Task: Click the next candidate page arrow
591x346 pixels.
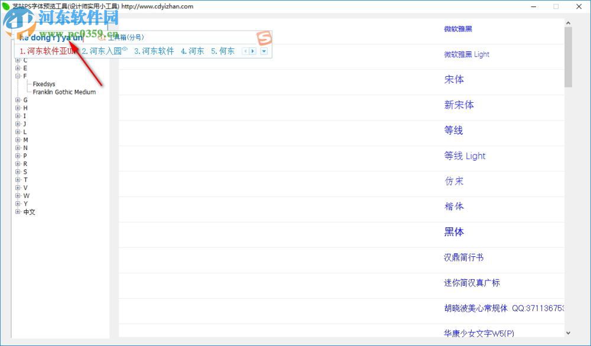Action: (253, 51)
